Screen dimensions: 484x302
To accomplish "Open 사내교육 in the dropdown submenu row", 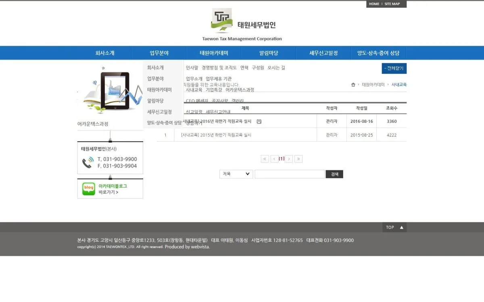I will pyautogui.click(x=194, y=90).
